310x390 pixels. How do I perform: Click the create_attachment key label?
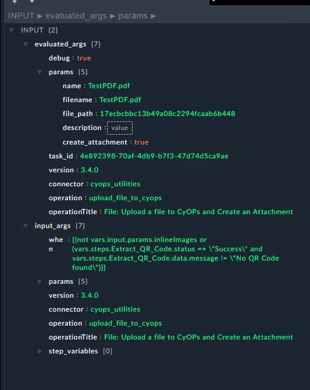95,142
